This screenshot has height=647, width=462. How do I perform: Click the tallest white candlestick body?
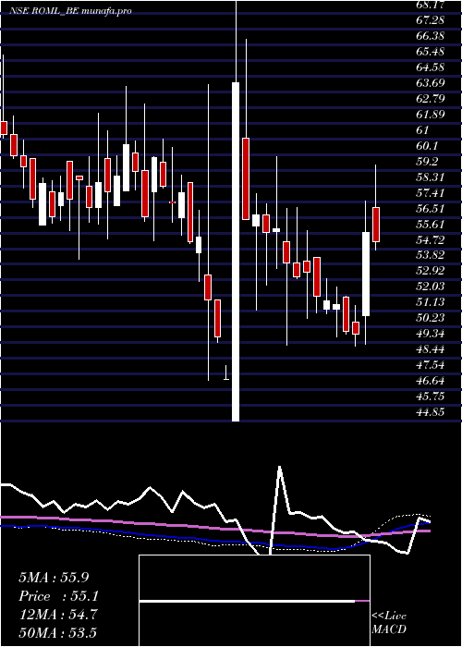point(236,251)
